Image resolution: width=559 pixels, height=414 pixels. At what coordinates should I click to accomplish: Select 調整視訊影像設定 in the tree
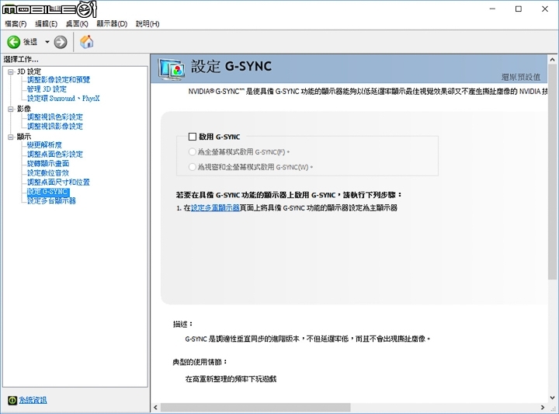tap(55, 127)
